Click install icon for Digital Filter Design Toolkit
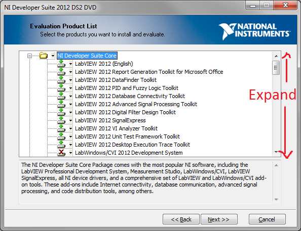 tap(61, 112)
